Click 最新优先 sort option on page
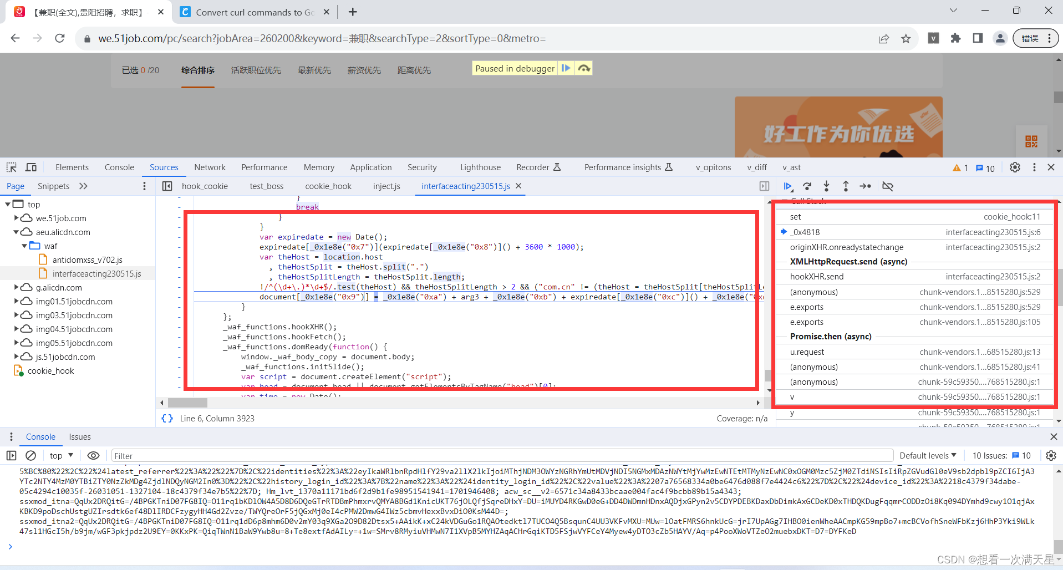The width and height of the screenshot is (1063, 570). tap(314, 70)
